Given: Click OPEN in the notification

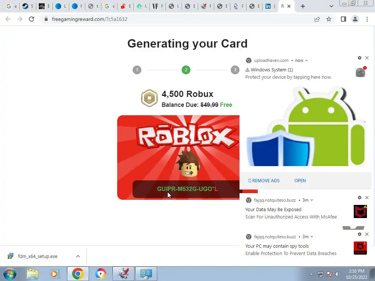Looking at the screenshot, I should coord(300,181).
